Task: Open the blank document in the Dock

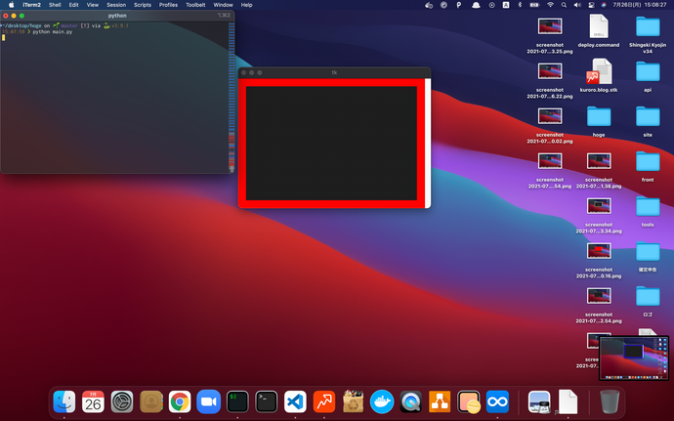Action: tap(568, 401)
